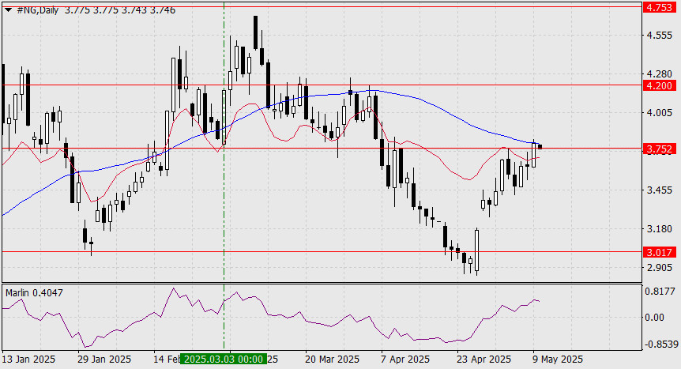
Task: Click the 3.180 price scale value
Action: (660, 229)
